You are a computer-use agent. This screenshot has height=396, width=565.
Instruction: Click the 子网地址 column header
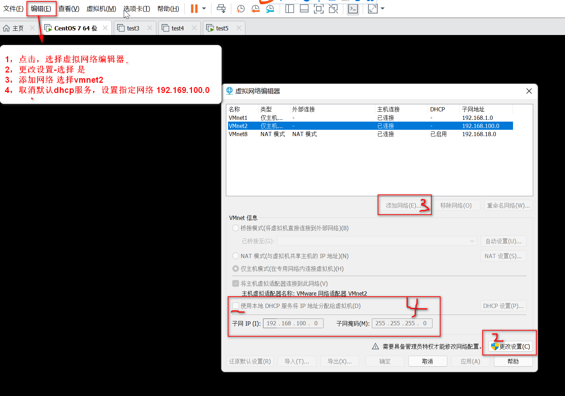click(x=486, y=109)
